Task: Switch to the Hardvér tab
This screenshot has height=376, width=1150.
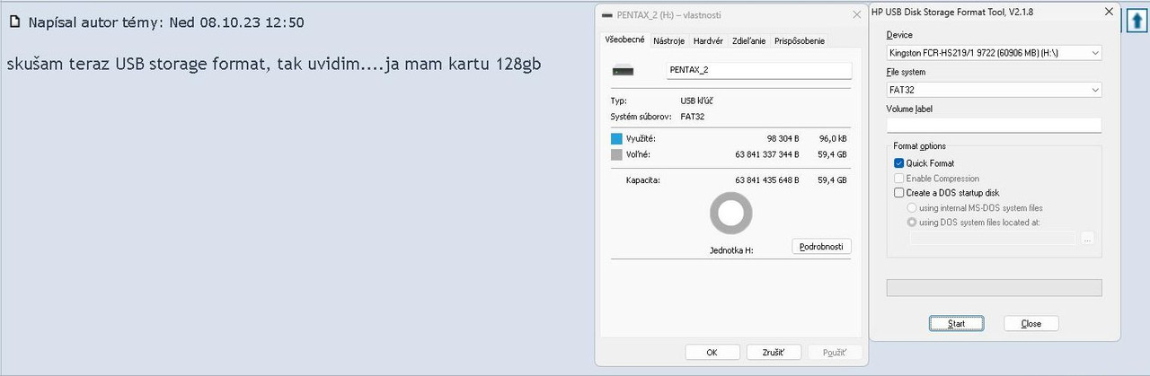Action: pos(708,40)
